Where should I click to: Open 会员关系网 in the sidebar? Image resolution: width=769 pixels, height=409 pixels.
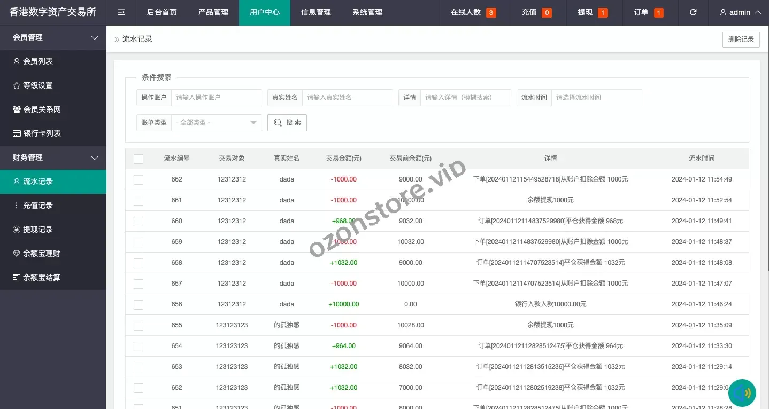click(x=42, y=109)
